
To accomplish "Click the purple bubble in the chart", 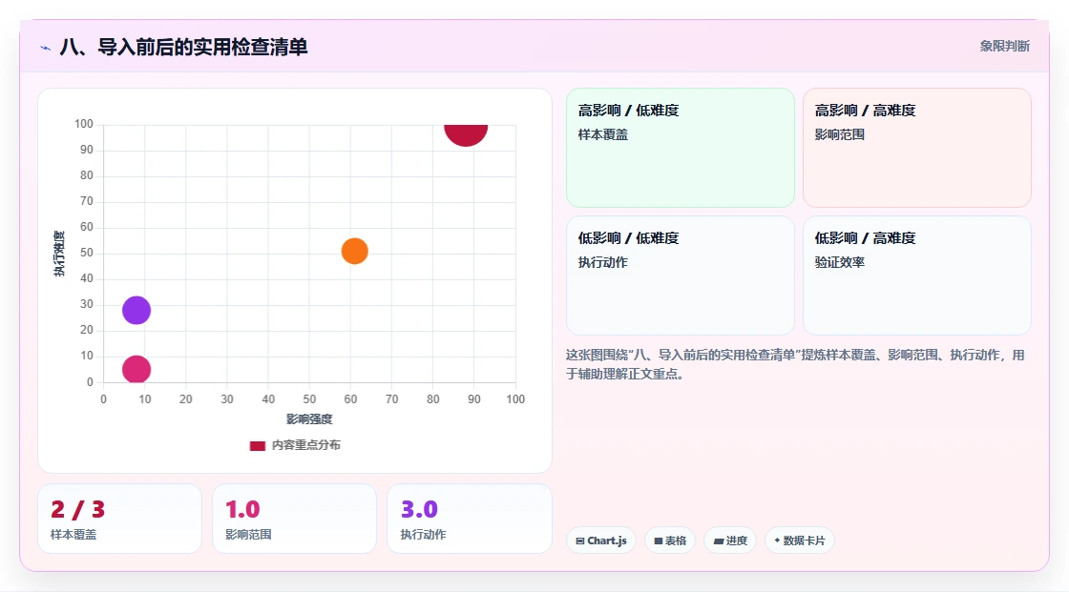I will coord(136,310).
